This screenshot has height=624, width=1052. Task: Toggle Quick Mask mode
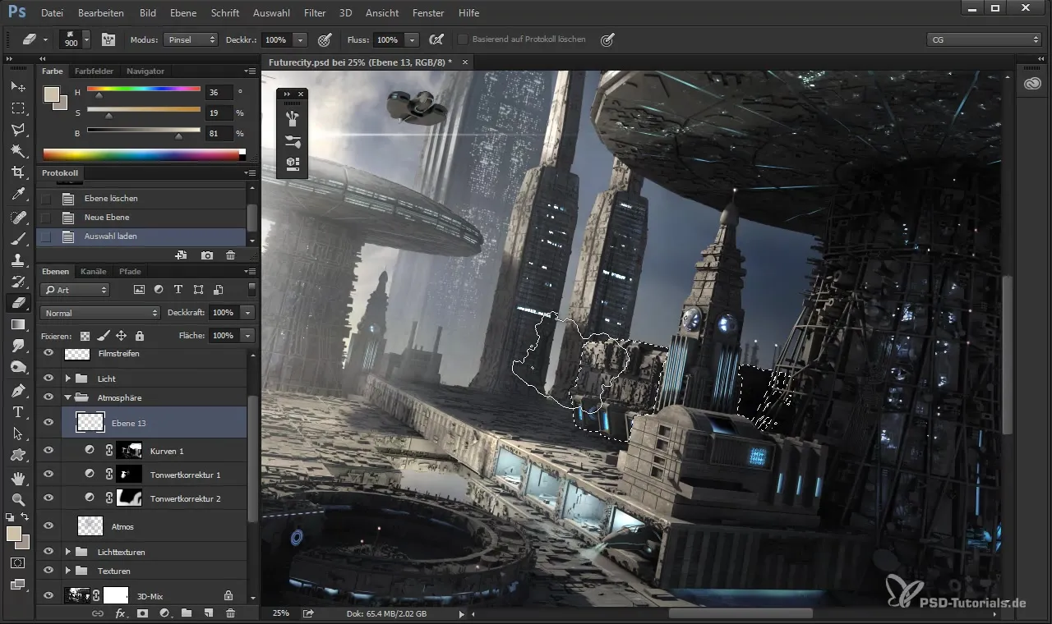[x=17, y=563]
